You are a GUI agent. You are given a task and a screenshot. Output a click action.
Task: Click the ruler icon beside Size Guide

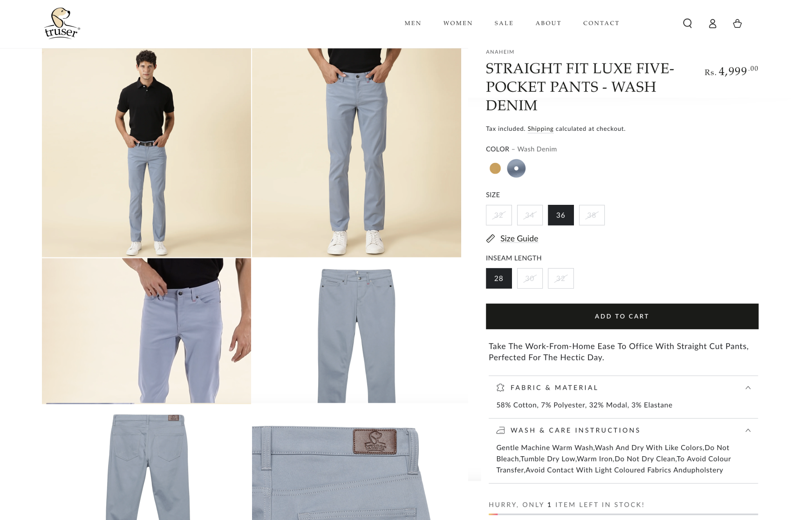click(491, 238)
